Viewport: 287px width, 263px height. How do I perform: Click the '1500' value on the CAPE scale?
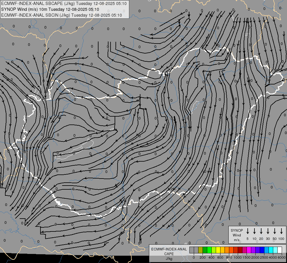[247, 257]
